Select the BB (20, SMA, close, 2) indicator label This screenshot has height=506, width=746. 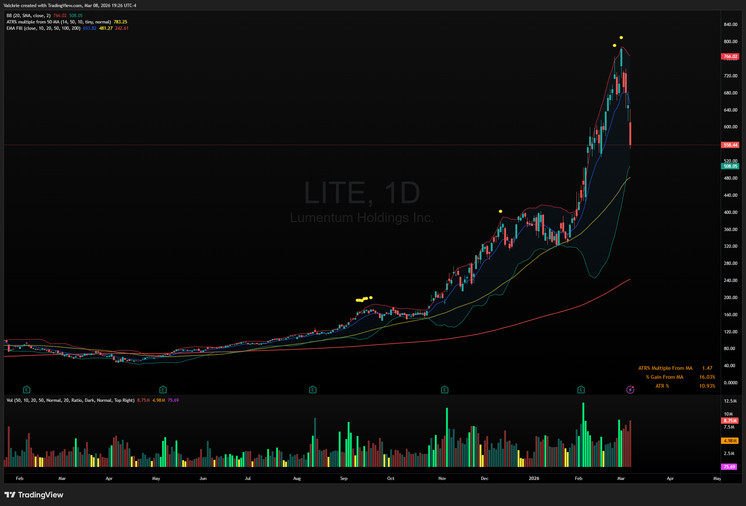pyautogui.click(x=29, y=16)
